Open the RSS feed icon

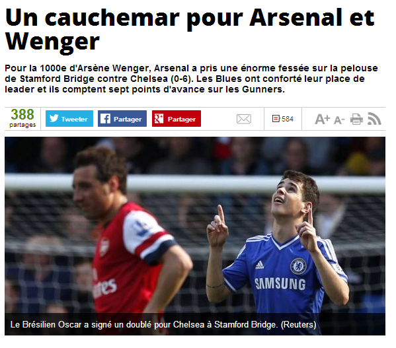(374, 118)
